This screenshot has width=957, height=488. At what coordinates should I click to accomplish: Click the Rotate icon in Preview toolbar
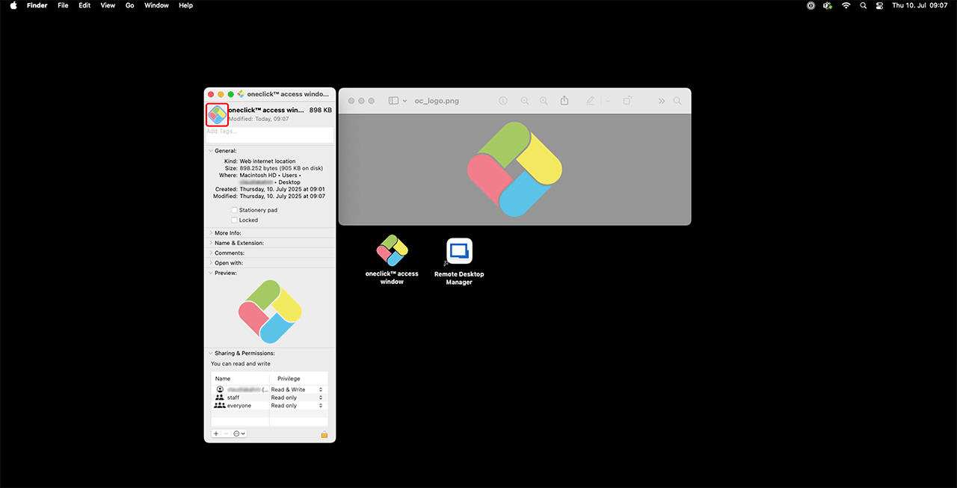click(x=627, y=101)
